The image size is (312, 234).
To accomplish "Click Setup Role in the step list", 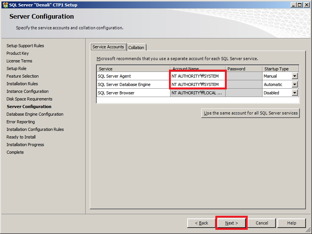I will [16, 68].
